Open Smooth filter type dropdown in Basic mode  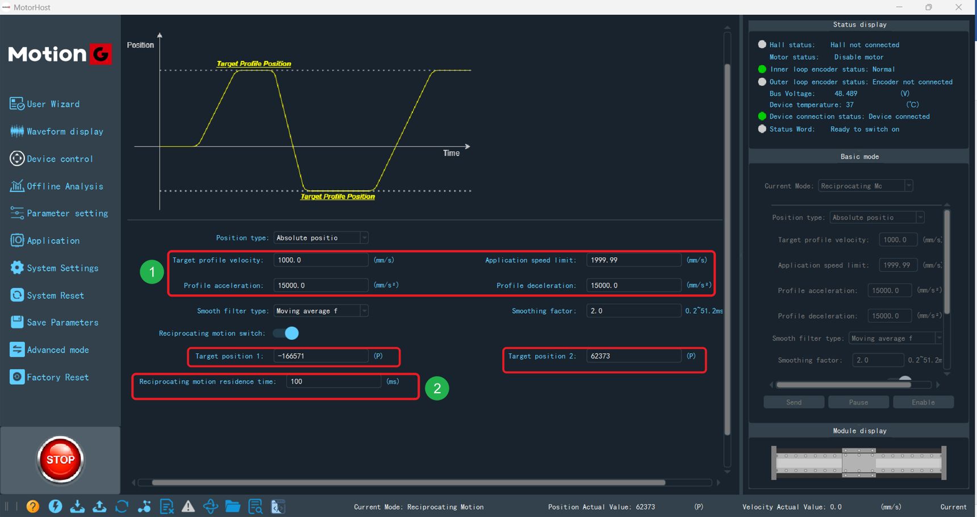click(x=895, y=338)
